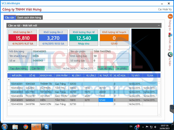Click the action center flag icon
174x130 pixels.
(x=147, y=127)
